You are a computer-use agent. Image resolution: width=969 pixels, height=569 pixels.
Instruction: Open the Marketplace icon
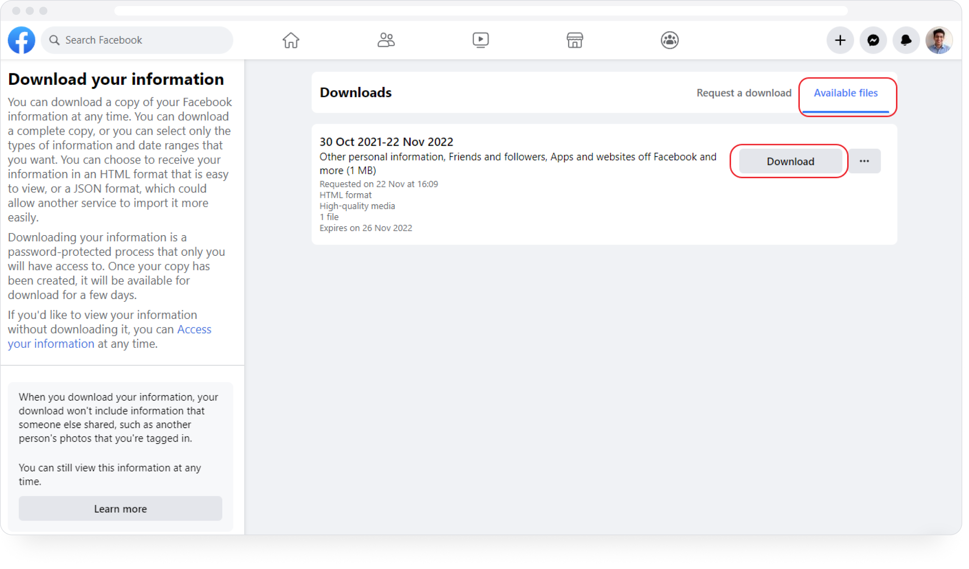point(575,39)
